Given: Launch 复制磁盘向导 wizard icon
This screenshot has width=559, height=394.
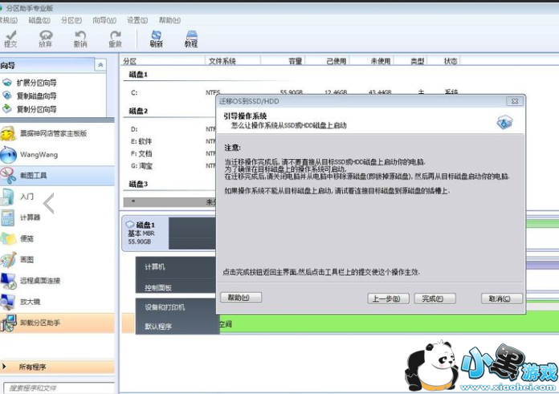Looking at the screenshot, I should 7,95.
